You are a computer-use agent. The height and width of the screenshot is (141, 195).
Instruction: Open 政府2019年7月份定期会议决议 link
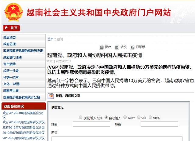[23, 128]
